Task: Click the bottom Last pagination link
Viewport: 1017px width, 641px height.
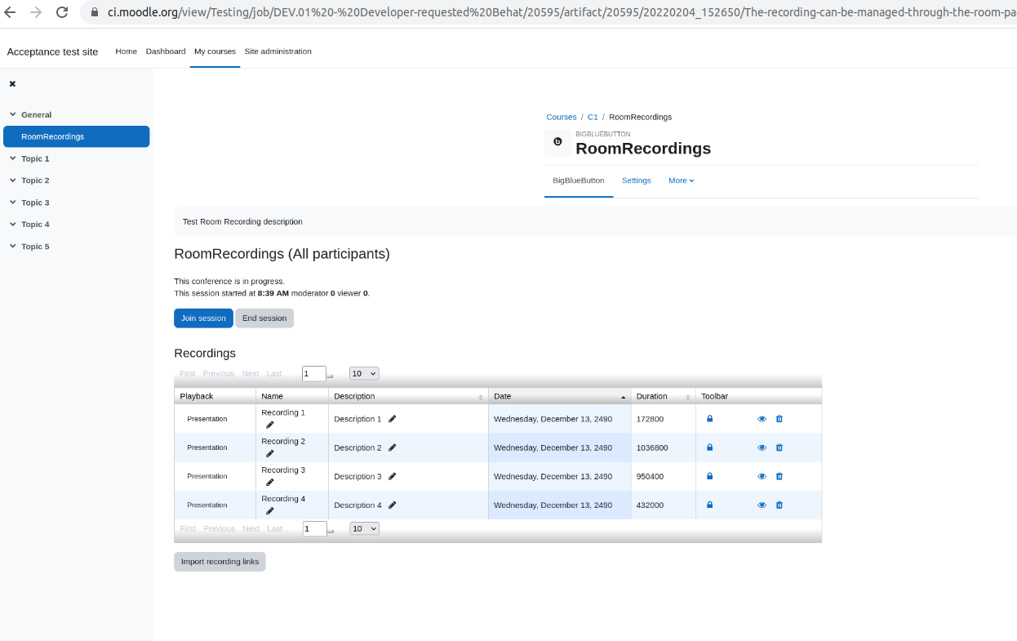Action: [274, 528]
